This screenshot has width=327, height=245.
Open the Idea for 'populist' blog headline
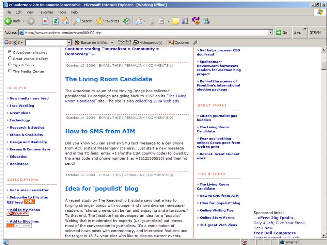tap(102, 189)
